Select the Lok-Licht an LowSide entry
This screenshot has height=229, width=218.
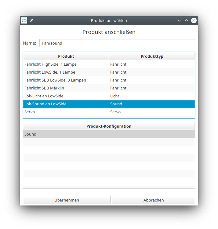pyautogui.click(x=44, y=96)
